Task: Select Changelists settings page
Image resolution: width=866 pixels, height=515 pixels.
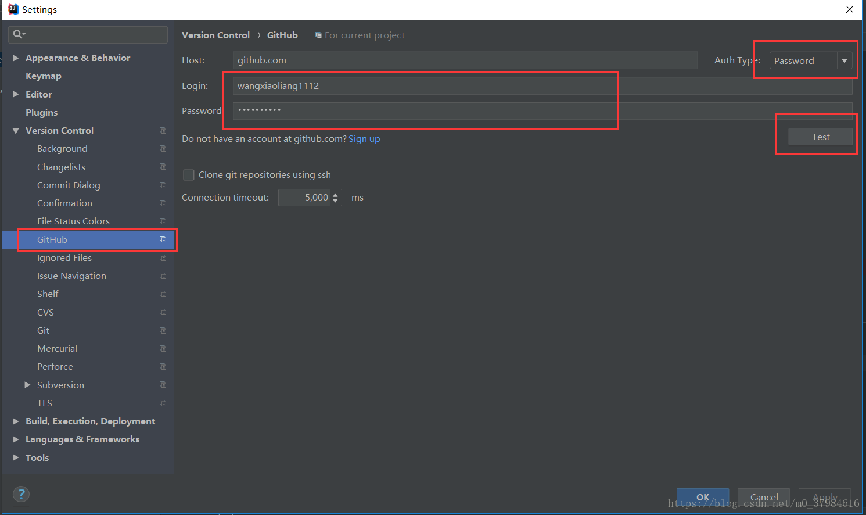Action: 61,167
